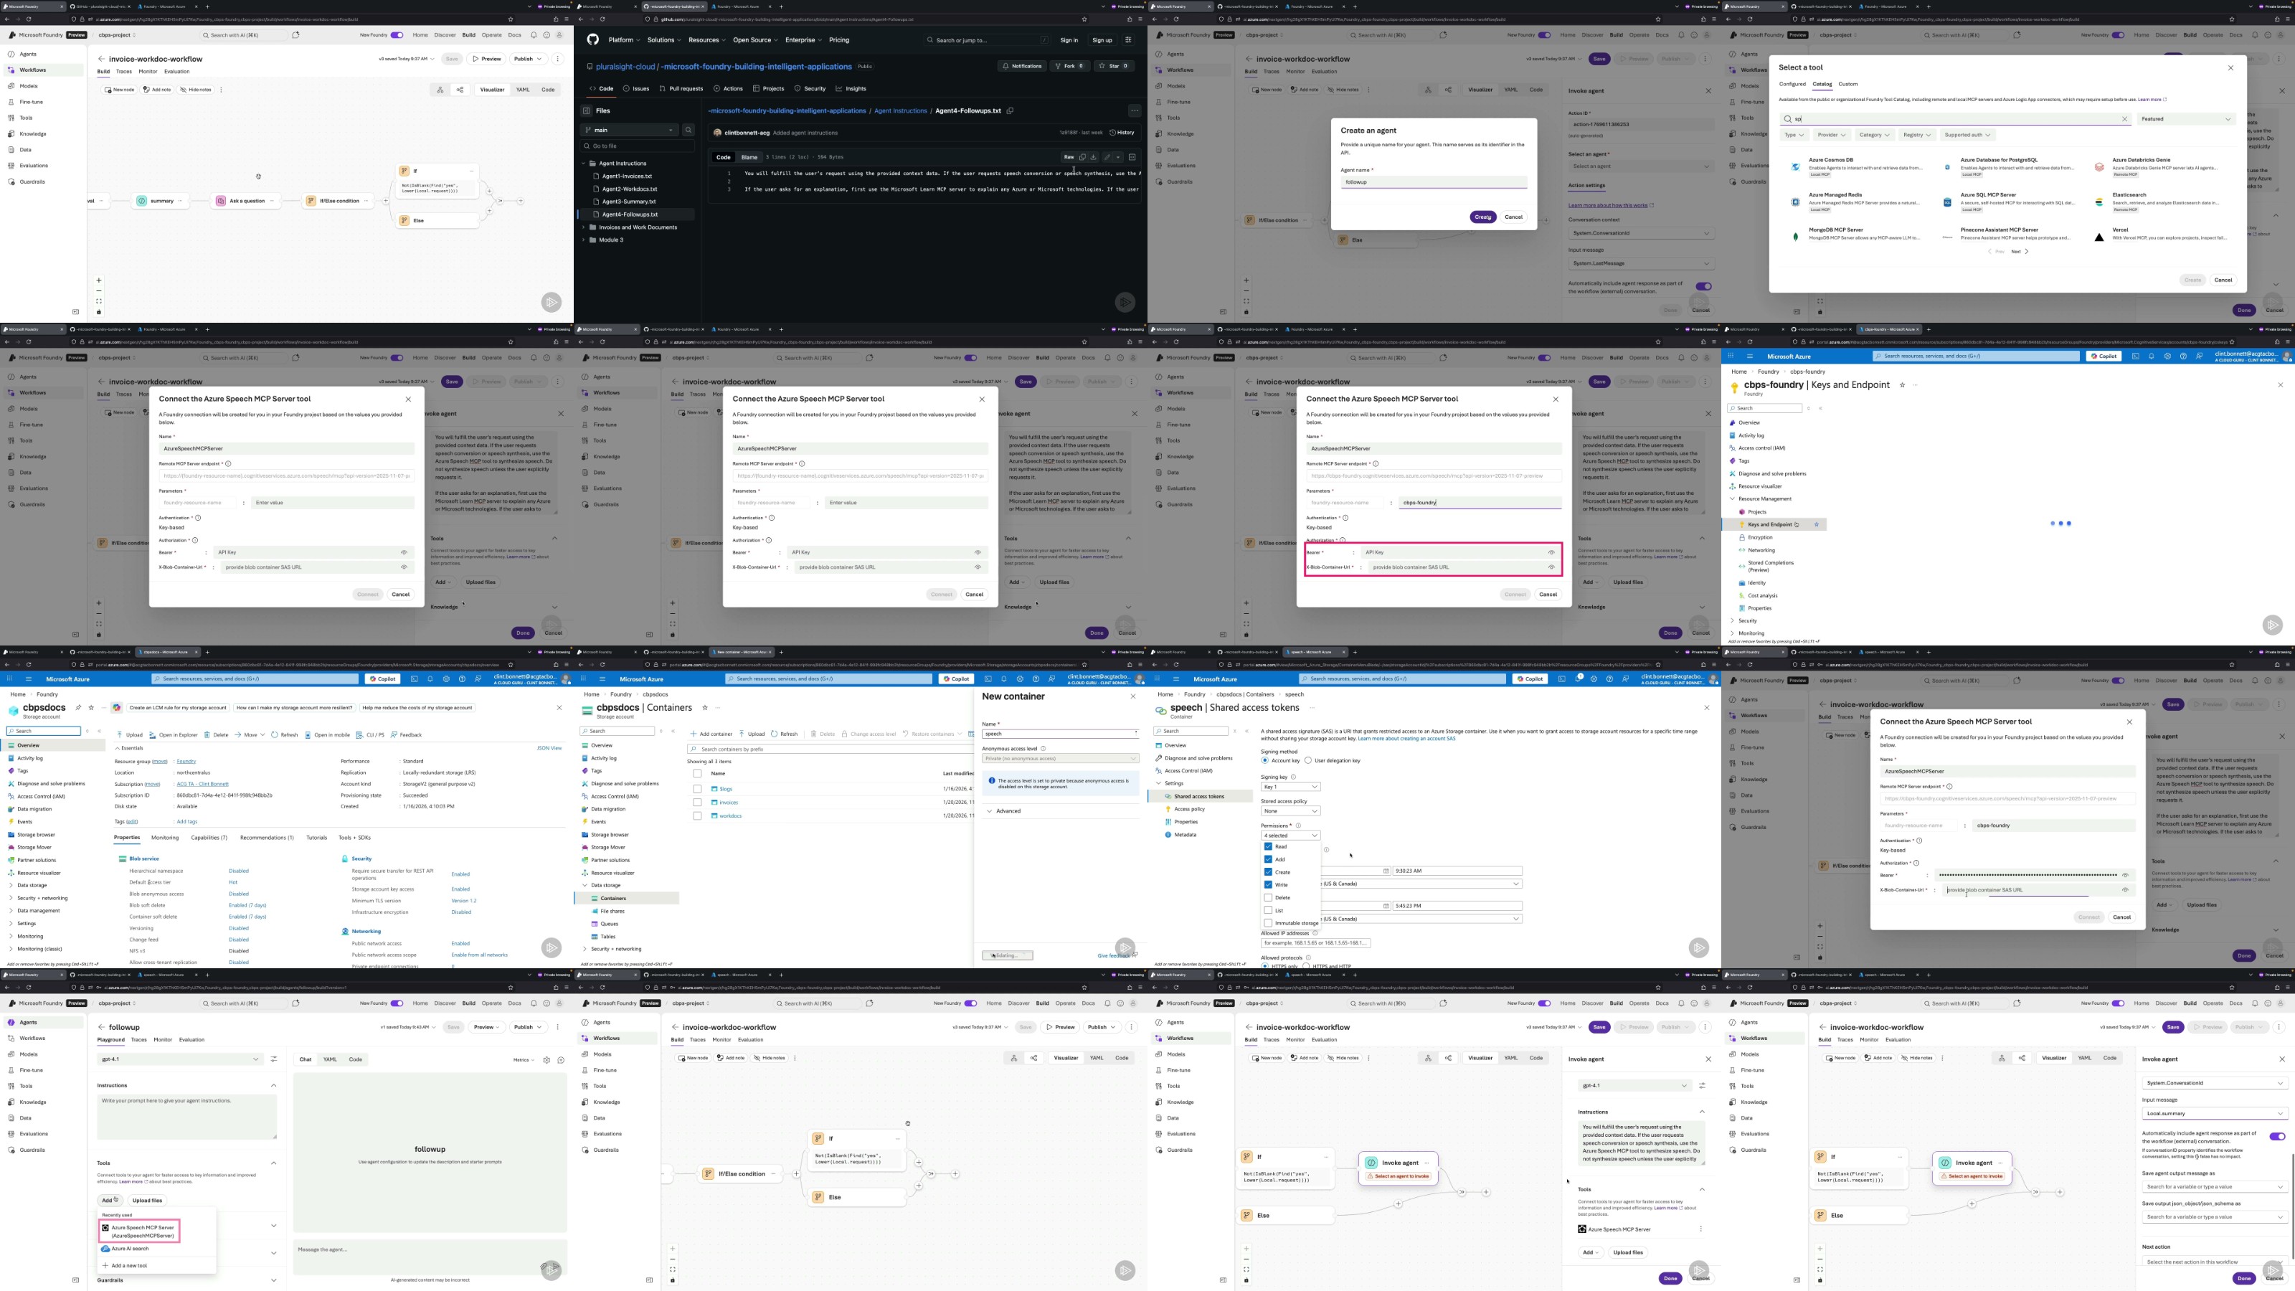Click the Ask a question node
Viewport: 2295px width, 1291px height.
(246, 202)
